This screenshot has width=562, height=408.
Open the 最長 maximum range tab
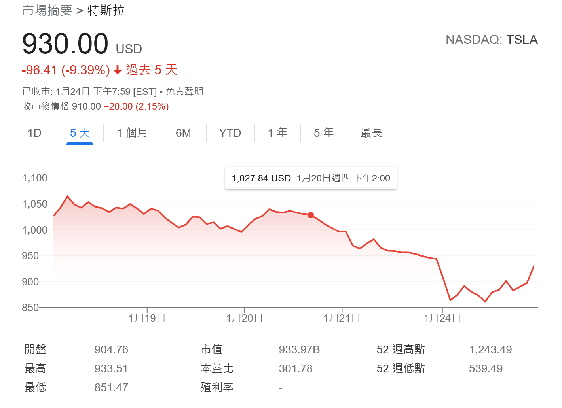click(371, 133)
